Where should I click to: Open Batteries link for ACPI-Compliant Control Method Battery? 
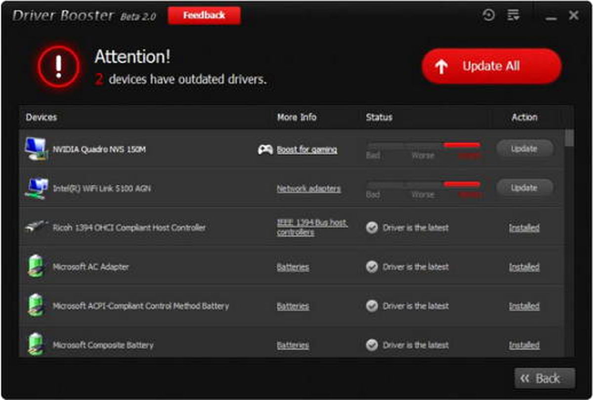point(293,306)
